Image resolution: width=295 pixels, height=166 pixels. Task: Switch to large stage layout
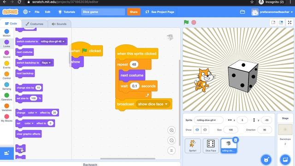[281, 23]
